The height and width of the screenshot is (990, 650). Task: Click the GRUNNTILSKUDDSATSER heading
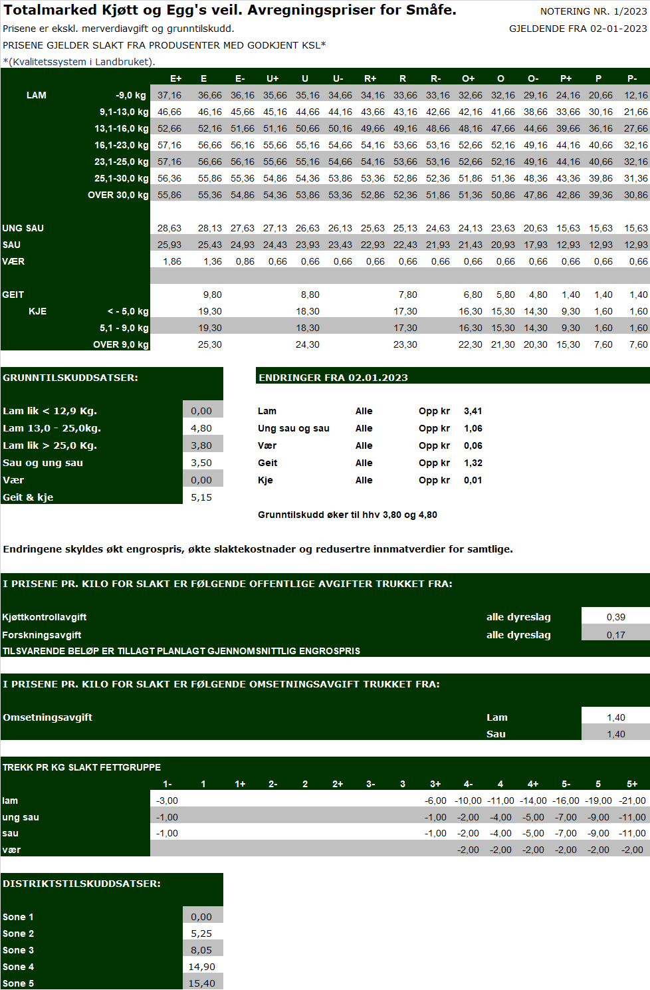pyautogui.click(x=70, y=377)
